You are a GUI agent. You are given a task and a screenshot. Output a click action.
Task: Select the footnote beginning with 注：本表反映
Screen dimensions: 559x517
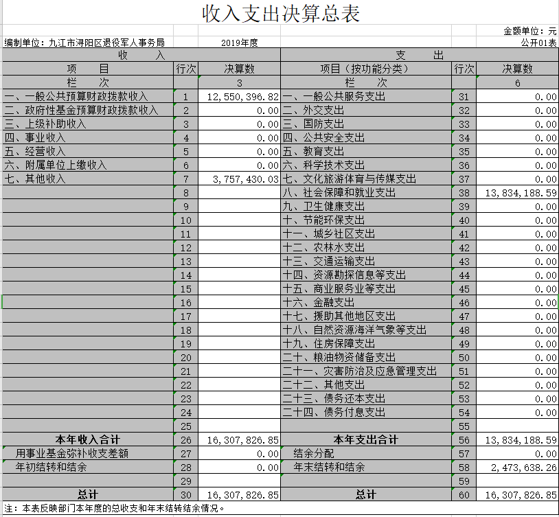click(x=117, y=509)
